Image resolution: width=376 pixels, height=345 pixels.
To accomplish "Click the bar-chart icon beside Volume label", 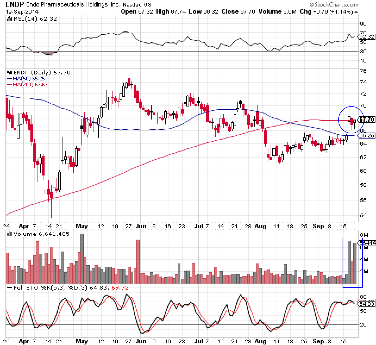I will click(x=9, y=234).
